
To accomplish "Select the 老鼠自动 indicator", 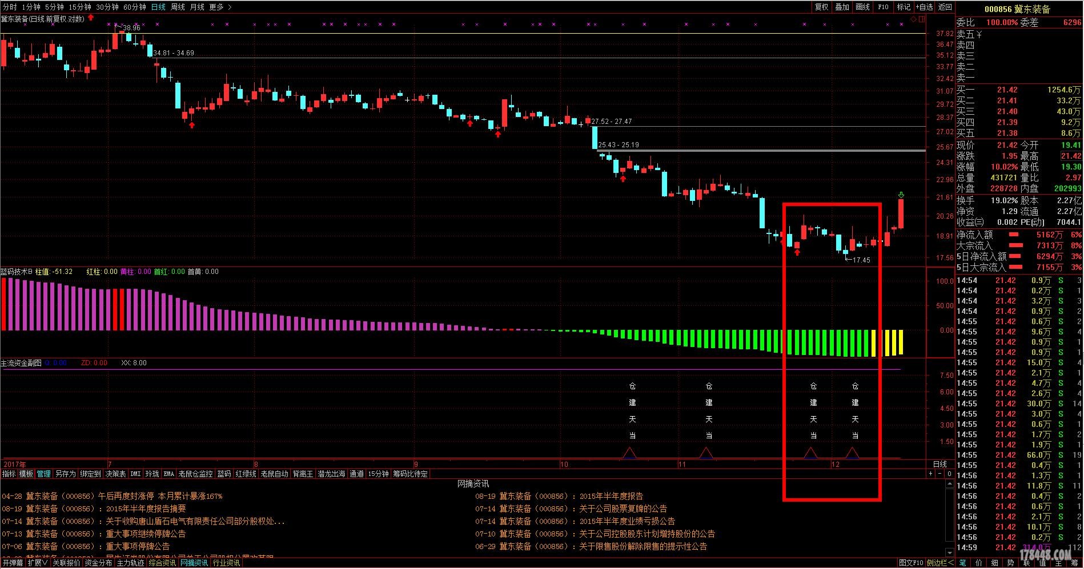I will [274, 474].
